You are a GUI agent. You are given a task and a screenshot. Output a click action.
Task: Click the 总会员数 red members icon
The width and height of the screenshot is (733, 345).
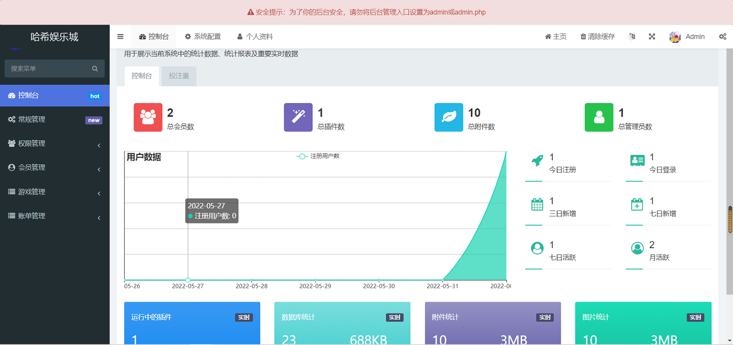148,117
